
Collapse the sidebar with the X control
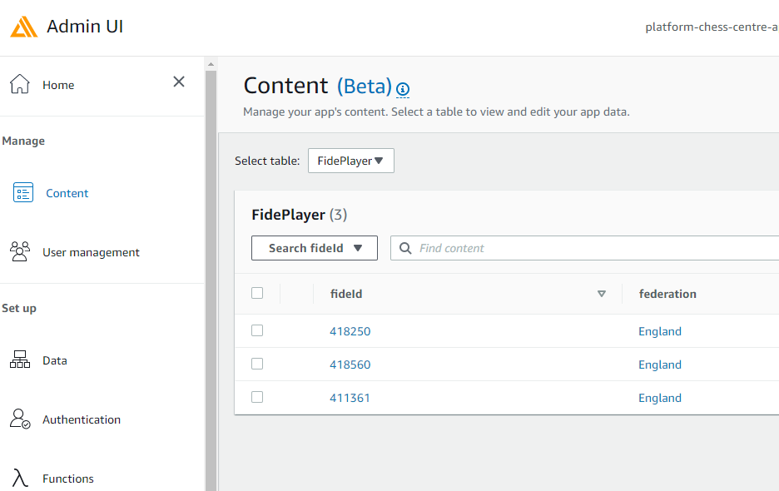pyautogui.click(x=178, y=82)
